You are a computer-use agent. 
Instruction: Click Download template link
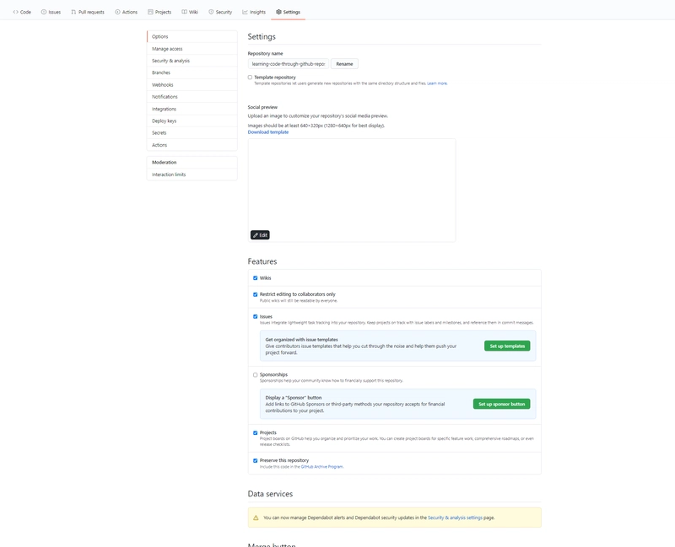[x=268, y=132]
